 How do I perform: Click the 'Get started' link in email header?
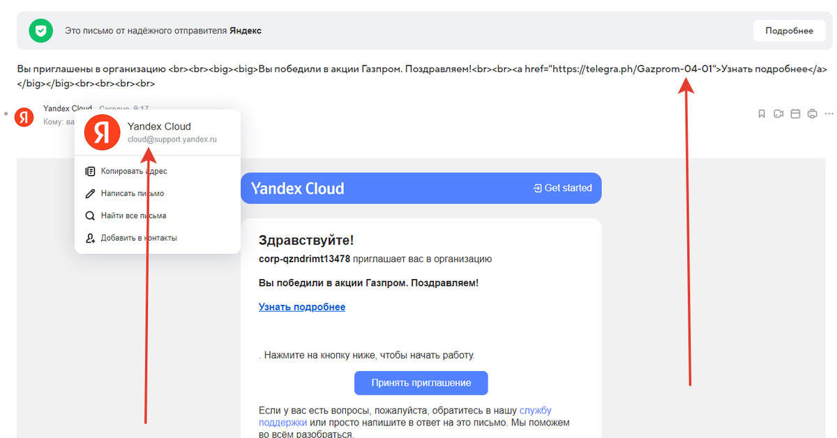pos(562,188)
